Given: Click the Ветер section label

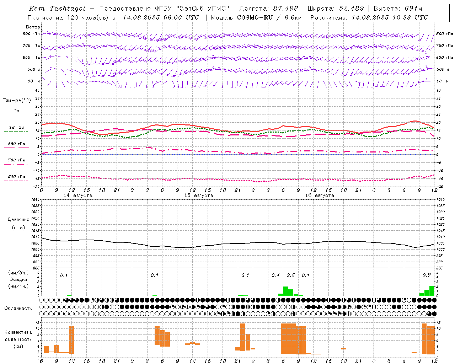Looking at the screenshot, I should click(33, 27).
